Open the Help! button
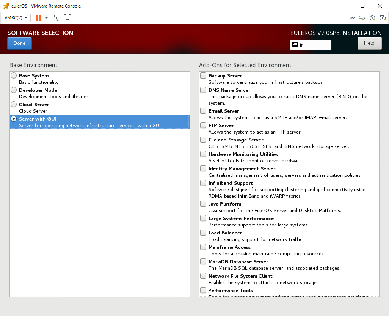Screen dimensions: 389x316 [369, 43]
